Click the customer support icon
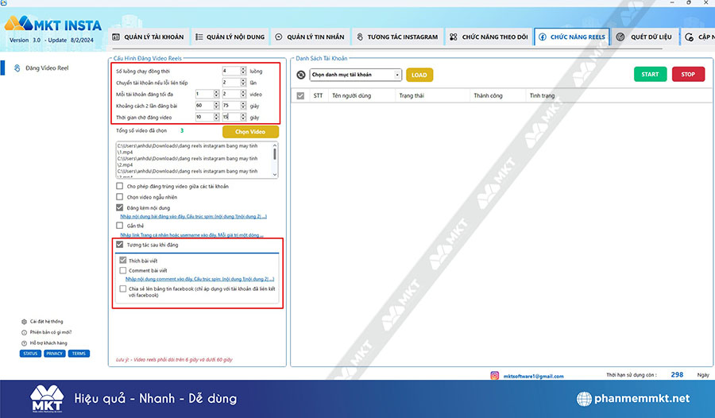 (24, 343)
